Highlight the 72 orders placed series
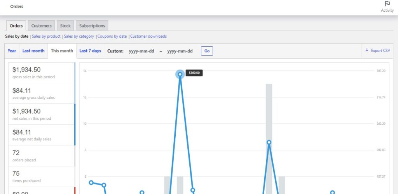 pyautogui.click(x=42, y=156)
